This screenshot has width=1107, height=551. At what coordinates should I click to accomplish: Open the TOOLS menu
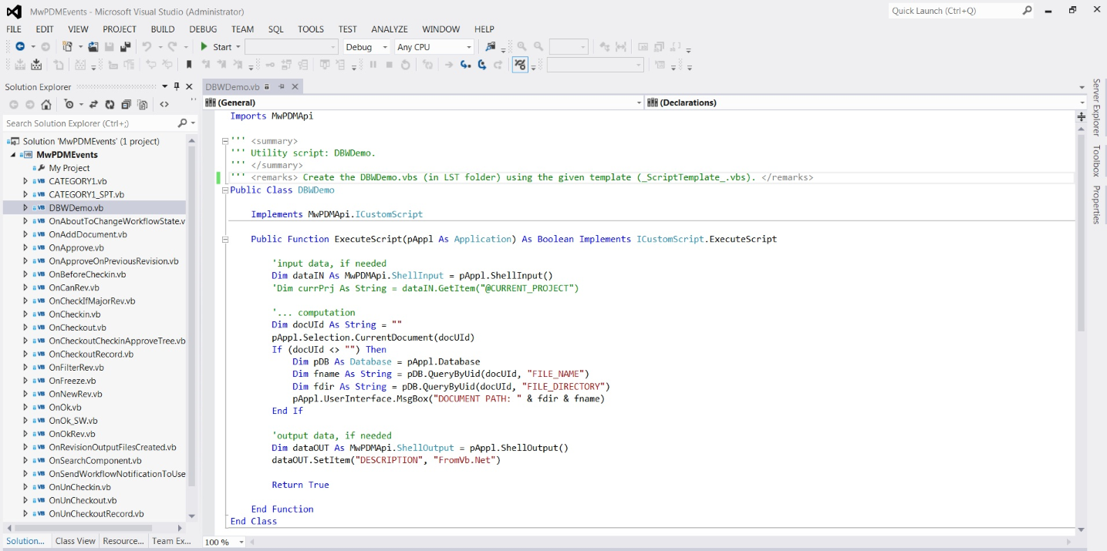[311, 29]
